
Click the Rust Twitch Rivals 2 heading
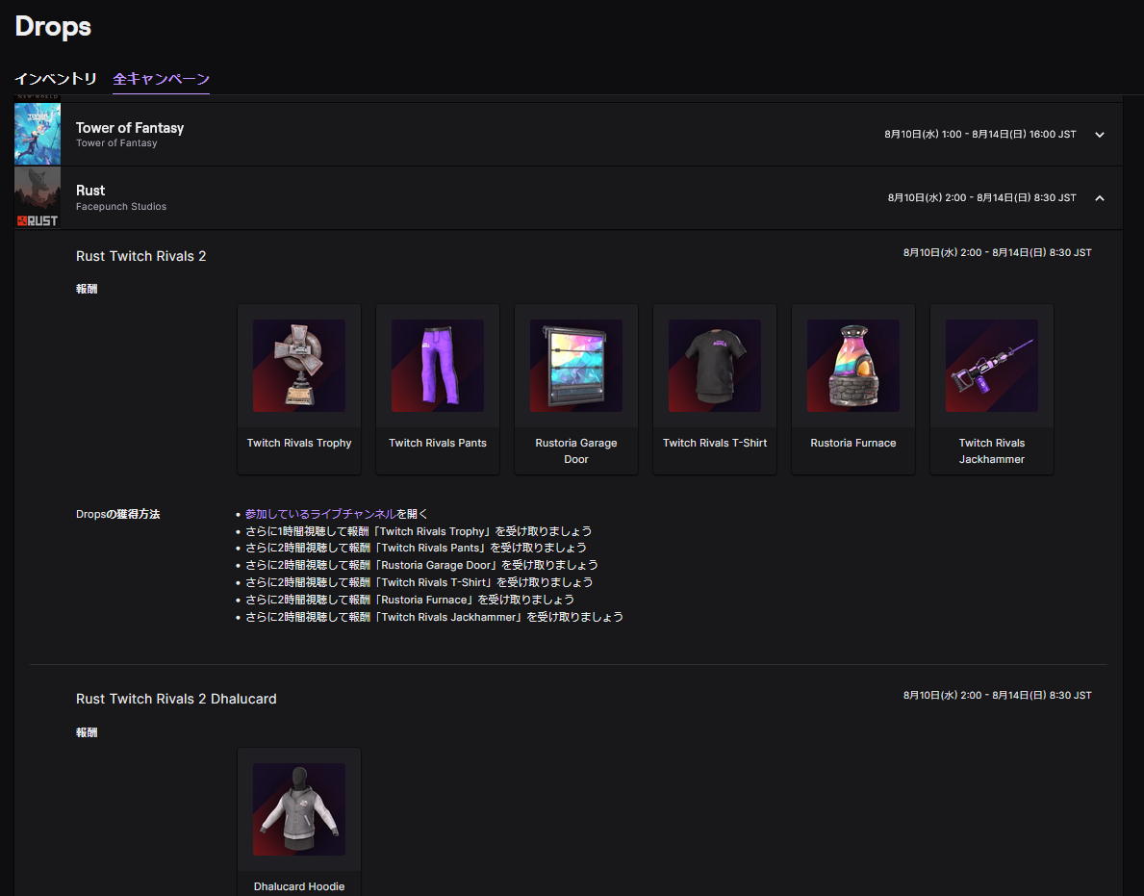[x=140, y=256]
